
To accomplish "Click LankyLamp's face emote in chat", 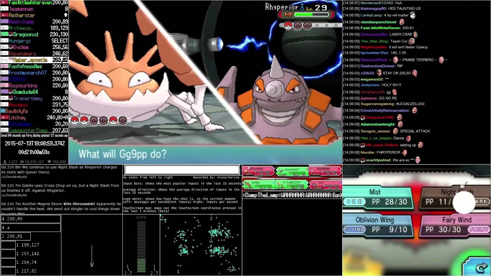I will [413, 15].
